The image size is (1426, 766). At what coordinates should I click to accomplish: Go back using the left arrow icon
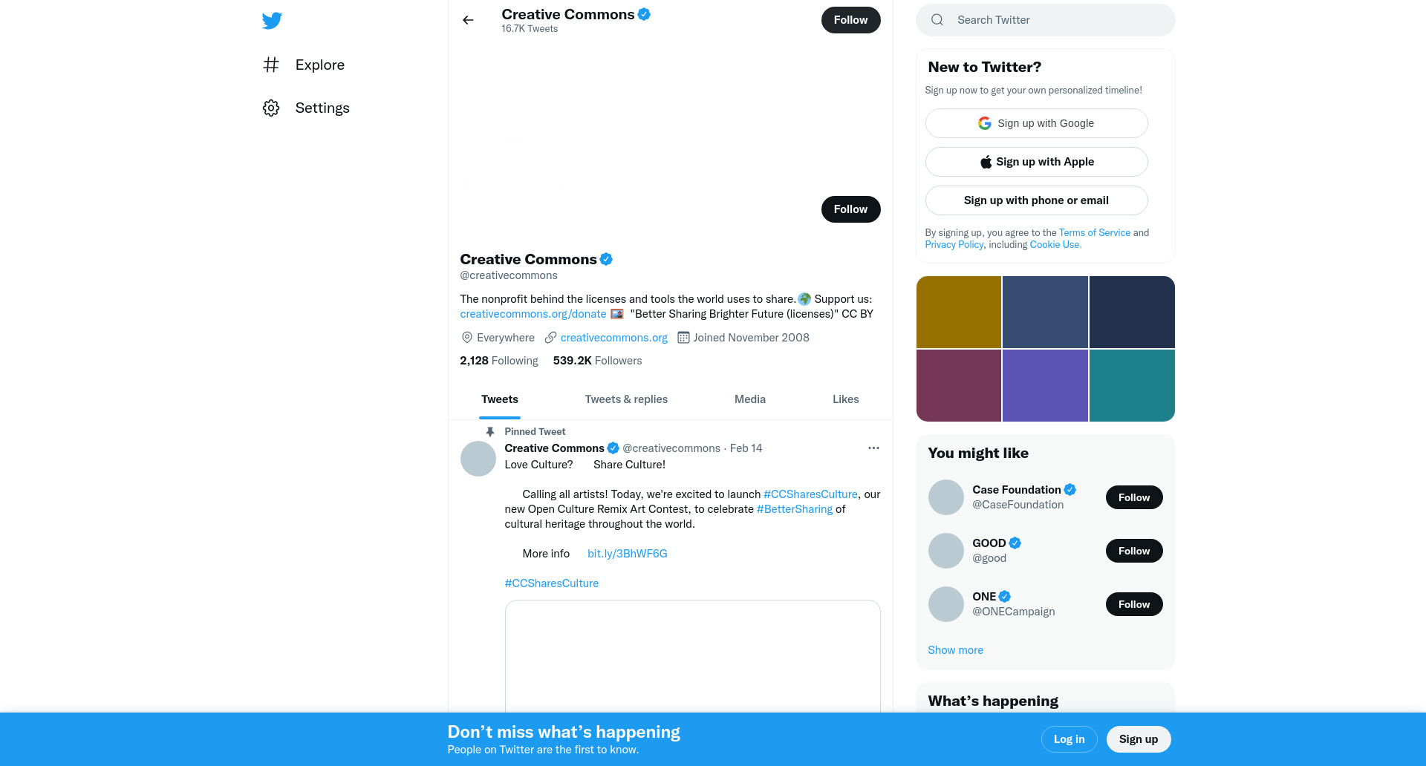(x=468, y=20)
